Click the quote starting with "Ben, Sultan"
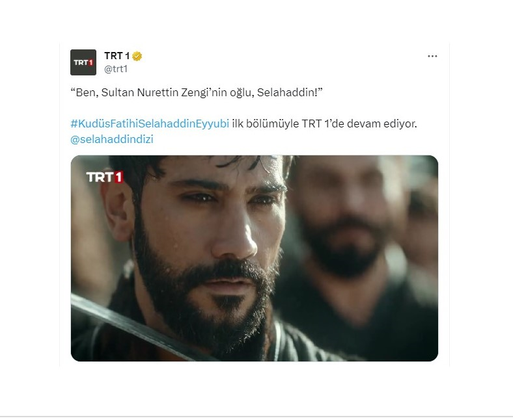This screenshot has width=513, height=418. click(x=197, y=92)
